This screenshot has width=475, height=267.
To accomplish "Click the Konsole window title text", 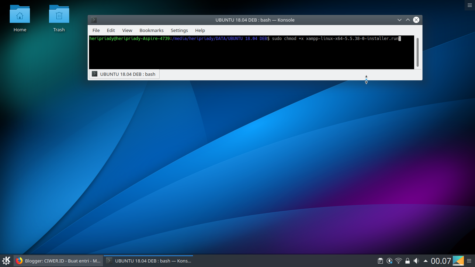I will (255, 20).
